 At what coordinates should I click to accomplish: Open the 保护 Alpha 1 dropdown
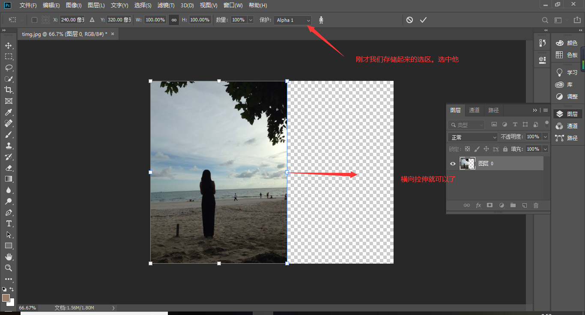(293, 20)
